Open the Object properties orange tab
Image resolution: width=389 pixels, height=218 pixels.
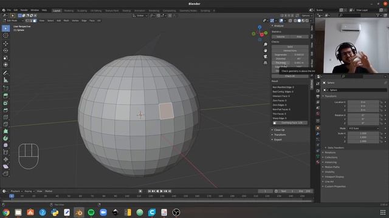[x=318, y=128]
